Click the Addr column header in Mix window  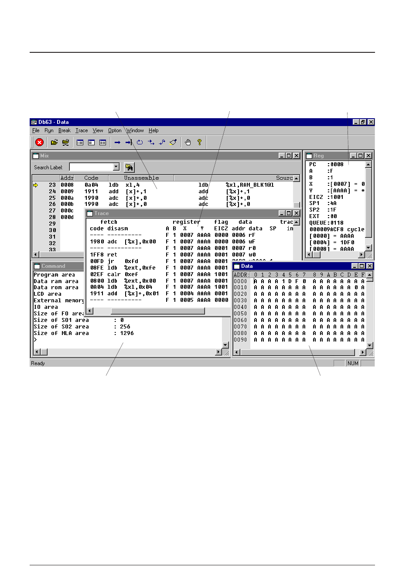(x=67, y=178)
